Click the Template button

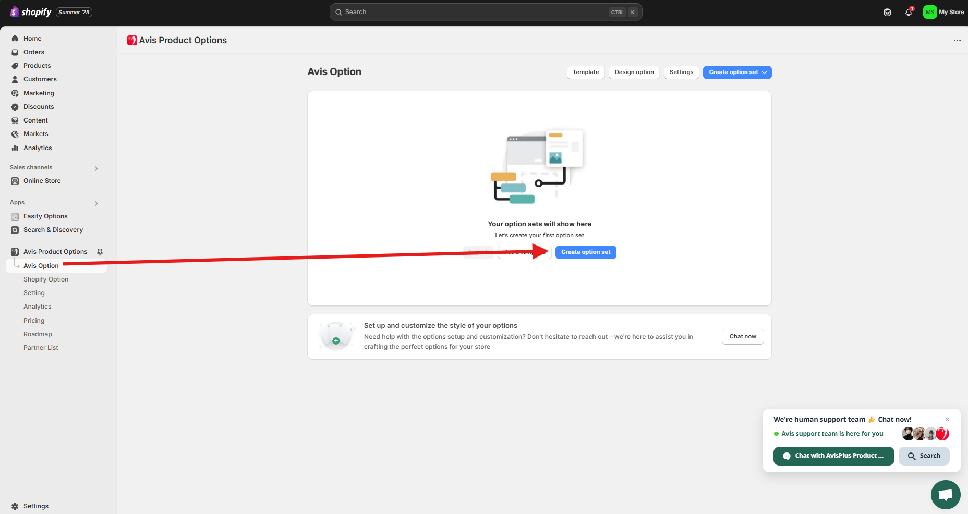(585, 72)
